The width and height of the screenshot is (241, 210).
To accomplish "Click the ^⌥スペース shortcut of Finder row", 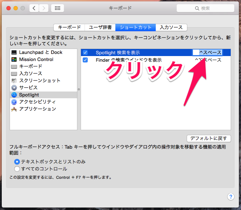I will [x=208, y=60].
